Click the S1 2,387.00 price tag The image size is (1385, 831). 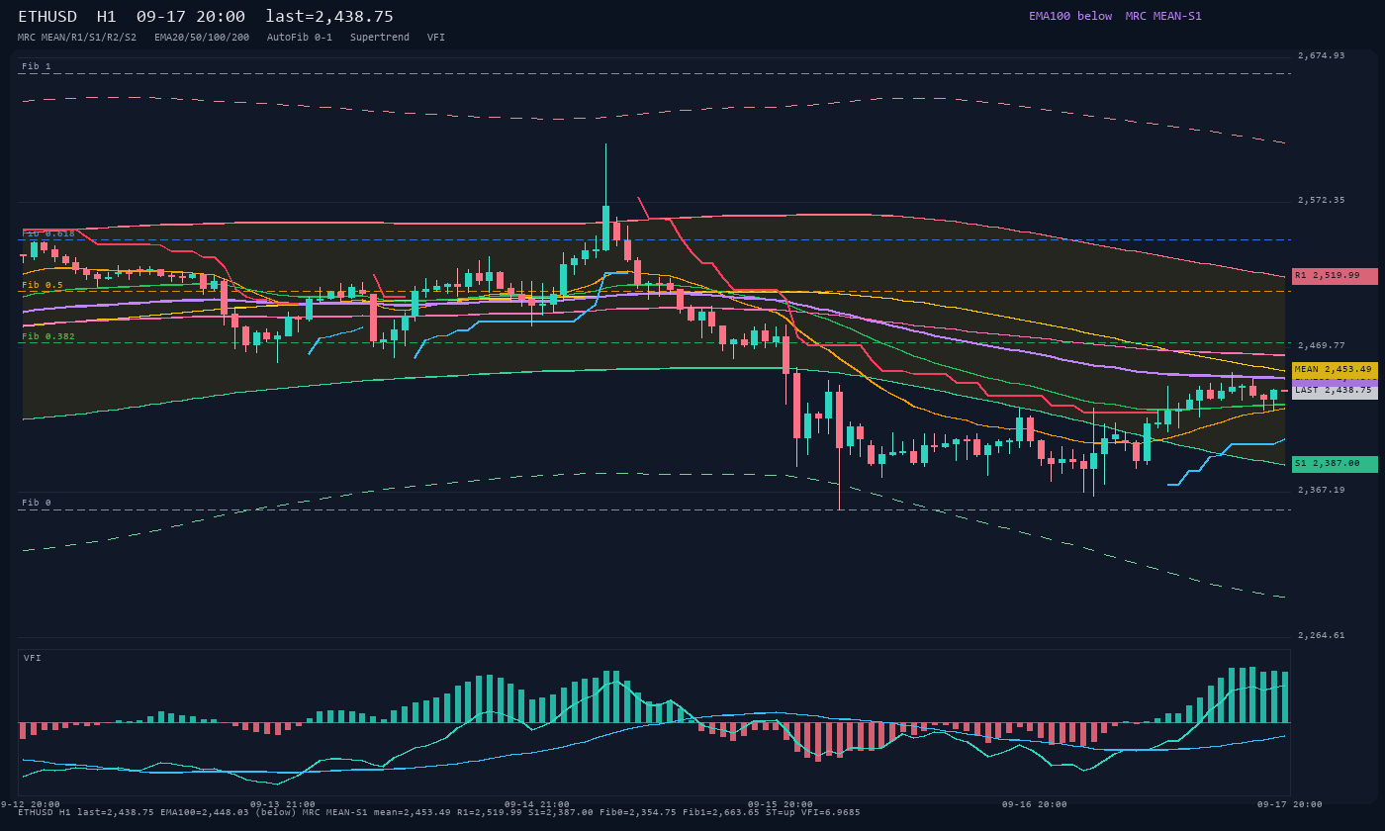click(x=1335, y=464)
